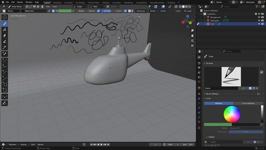Click the viewport pan hand icon

point(192,36)
